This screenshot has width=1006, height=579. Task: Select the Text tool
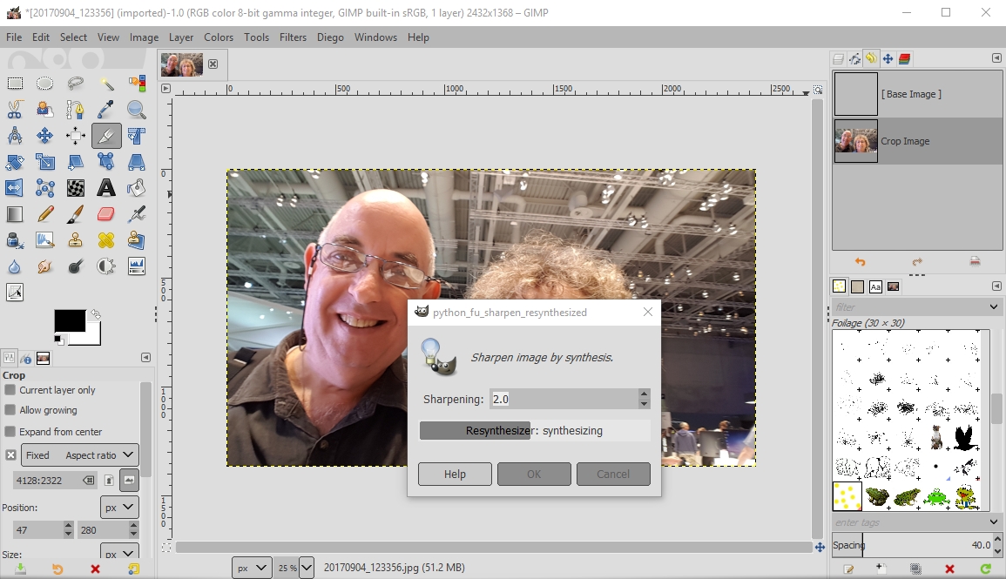coord(106,188)
